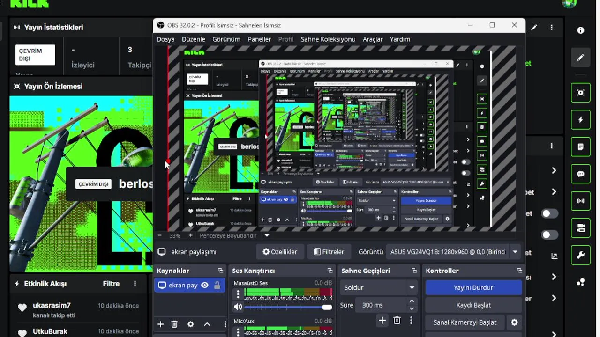This screenshot has width=600, height=337.
Task: Click the Sanal Kamerayı Başlat button
Action: coord(465,322)
